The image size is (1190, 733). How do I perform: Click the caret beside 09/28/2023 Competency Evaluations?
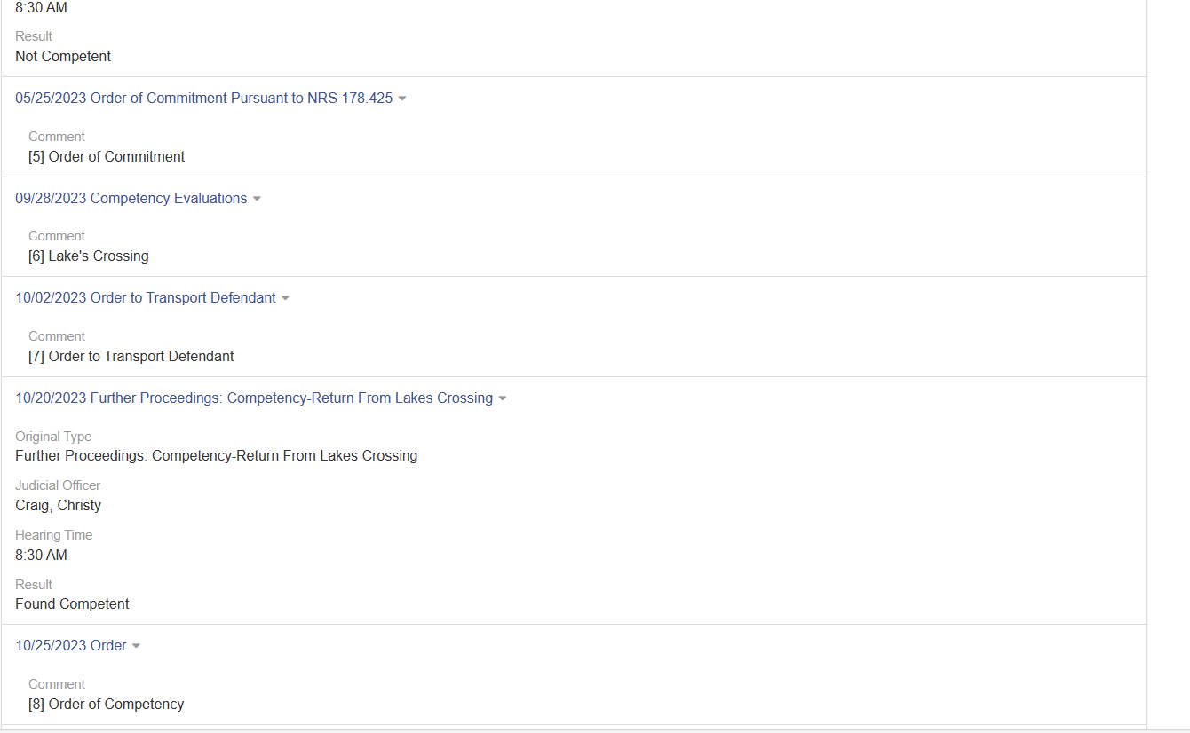tap(257, 199)
